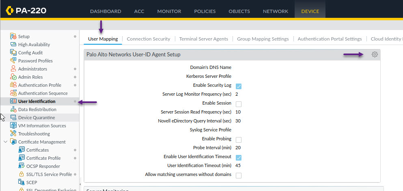Click the VM Information Sources icon
The width and height of the screenshot is (403, 191).
pos(13,126)
